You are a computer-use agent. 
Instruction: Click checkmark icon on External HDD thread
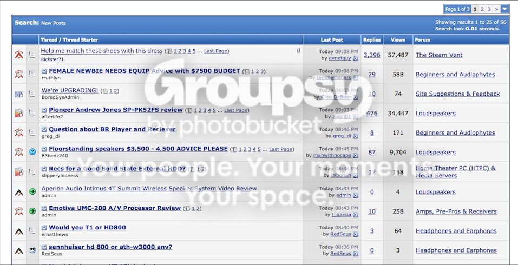44,169
